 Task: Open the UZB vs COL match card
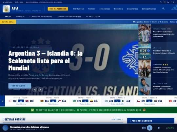tap(85, 101)
